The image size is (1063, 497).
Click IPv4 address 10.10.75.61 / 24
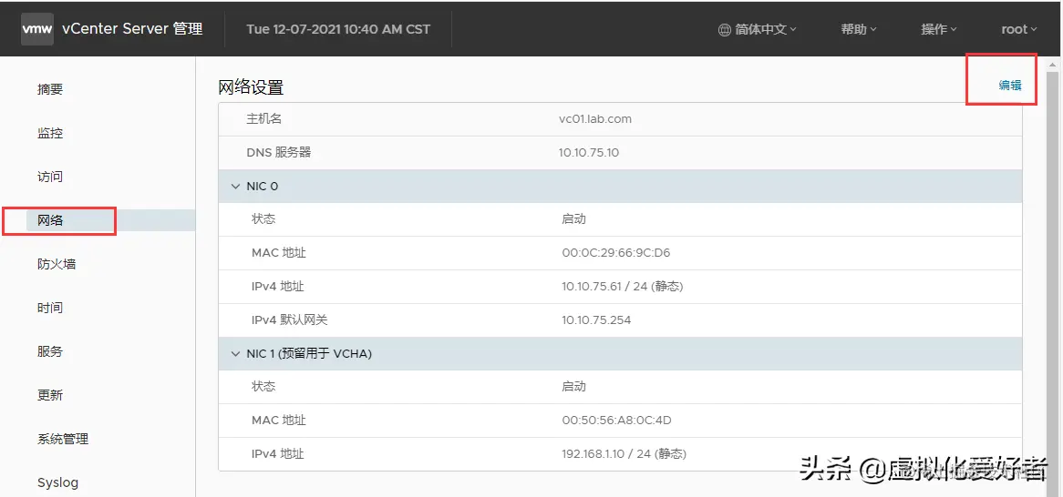click(x=623, y=287)
